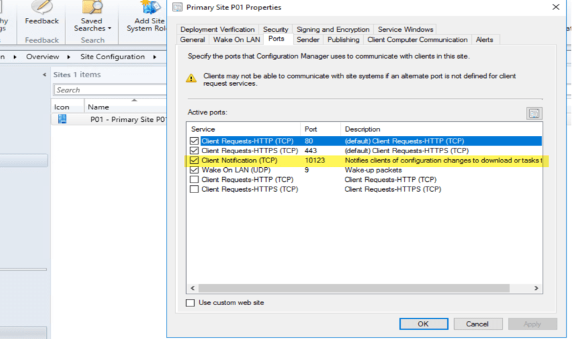Toggle the Client Notification (TCP) checkbox
Image resolution: width=574 pixels, height=339 pixels.
194,160
